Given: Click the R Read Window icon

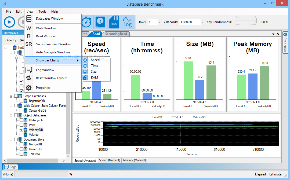Looking at the screenshot, I should tap(29, 36).
